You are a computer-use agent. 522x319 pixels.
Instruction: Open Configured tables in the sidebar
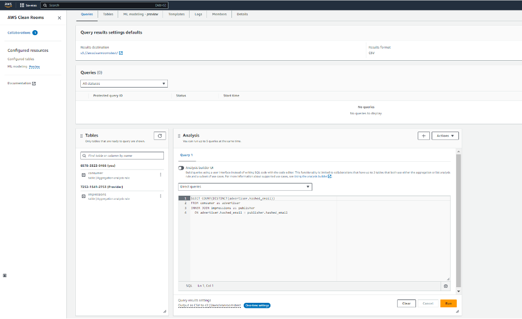(21, 59)
